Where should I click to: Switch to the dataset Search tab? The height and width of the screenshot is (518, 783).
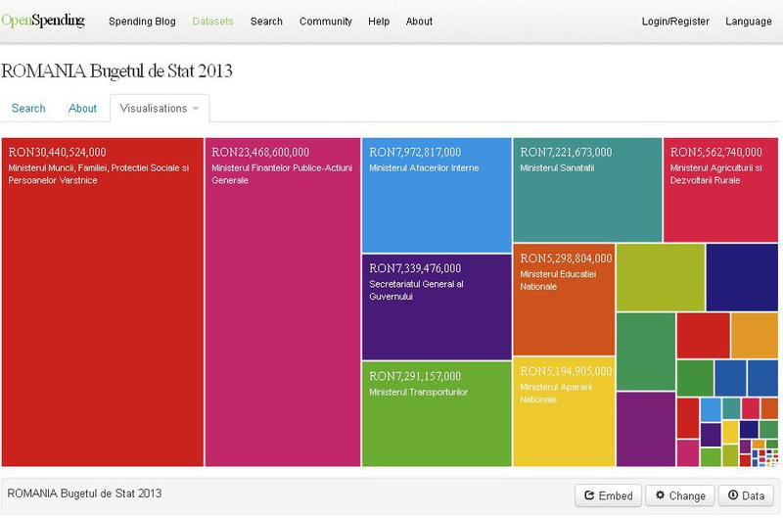pos(28,109)
